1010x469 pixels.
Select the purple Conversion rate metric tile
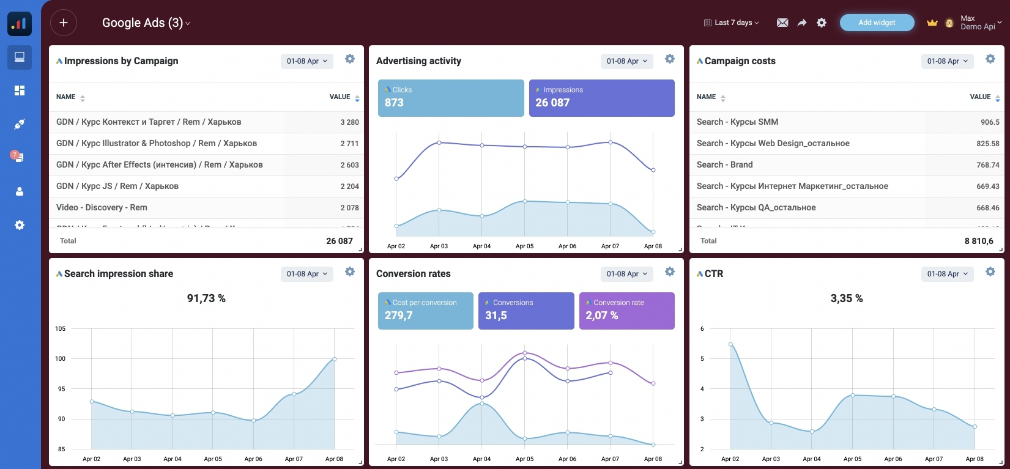coord(626,311)
